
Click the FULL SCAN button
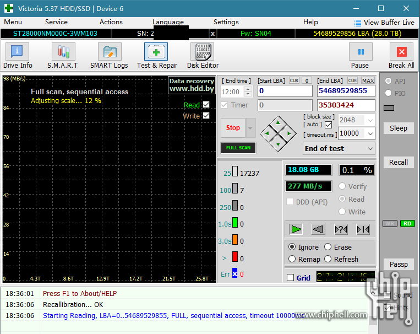tap(238, 148)
